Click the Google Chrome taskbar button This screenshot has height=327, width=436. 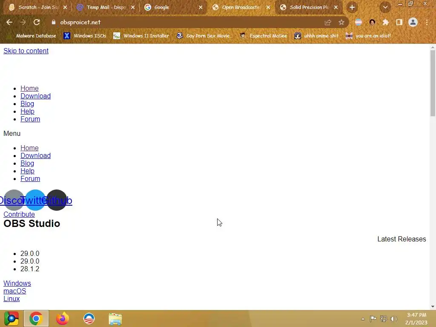click(36, 318)
